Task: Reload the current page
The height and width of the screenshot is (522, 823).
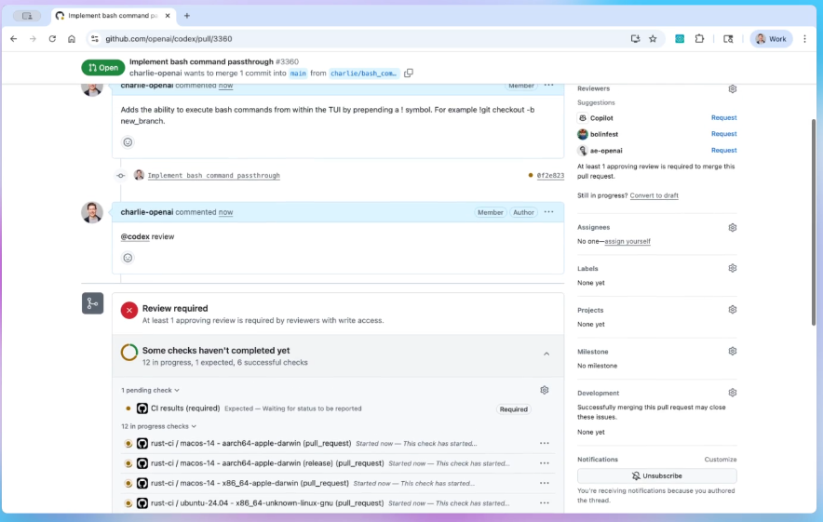Action: [52, 39]
